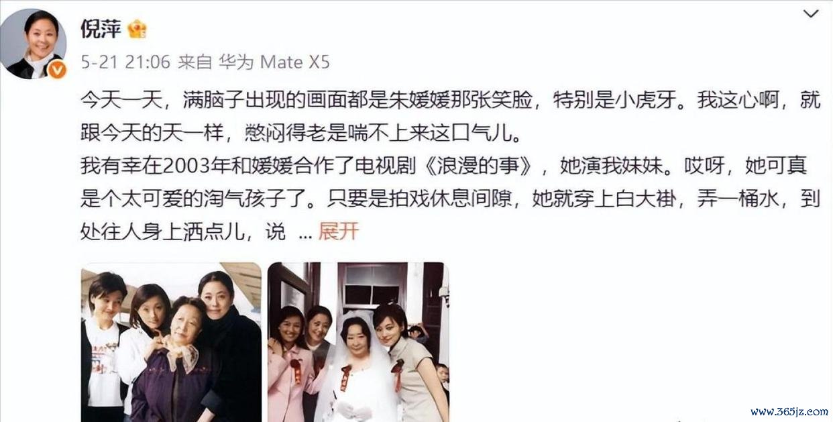Click the ellipsis before the 展开 link
The width and height of the screenshot is (833, 422).
(x=305, y=234)
